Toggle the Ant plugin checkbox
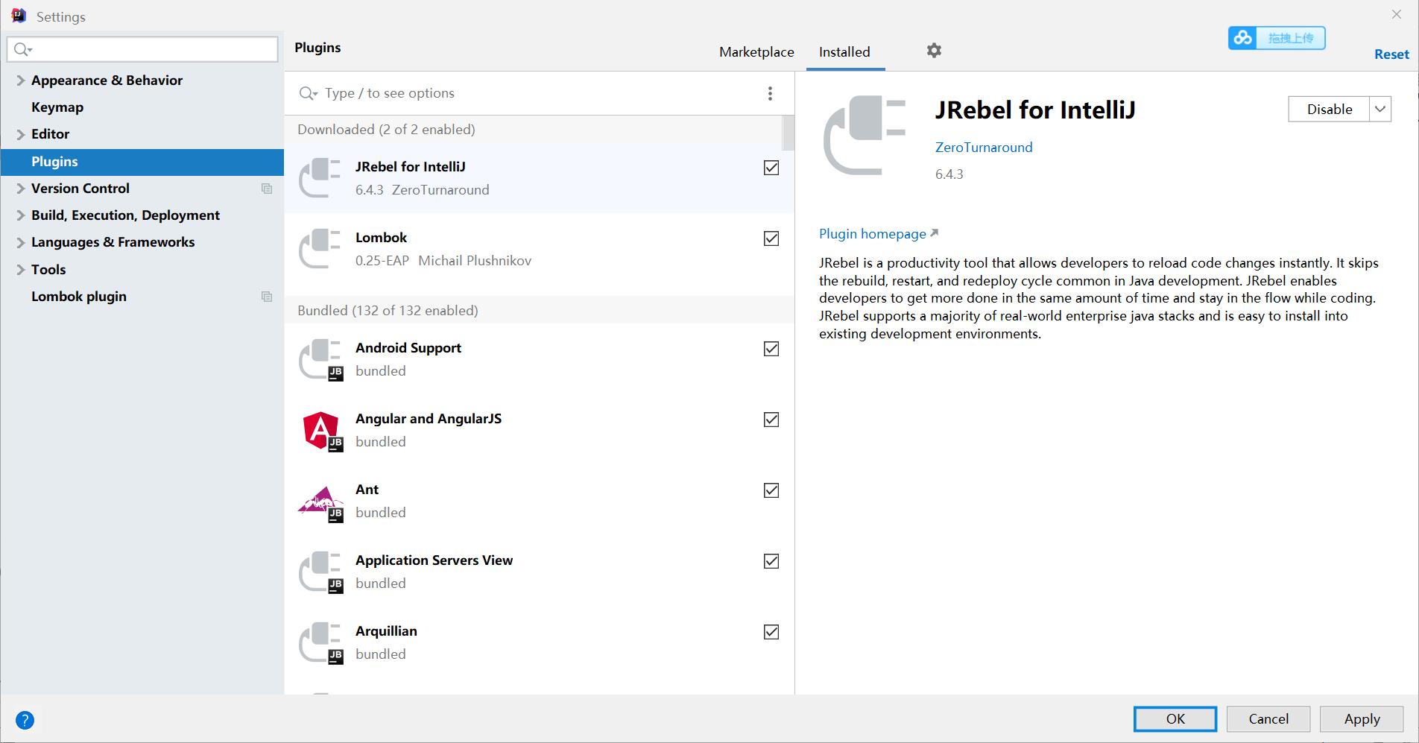 (x=771, y=490)
